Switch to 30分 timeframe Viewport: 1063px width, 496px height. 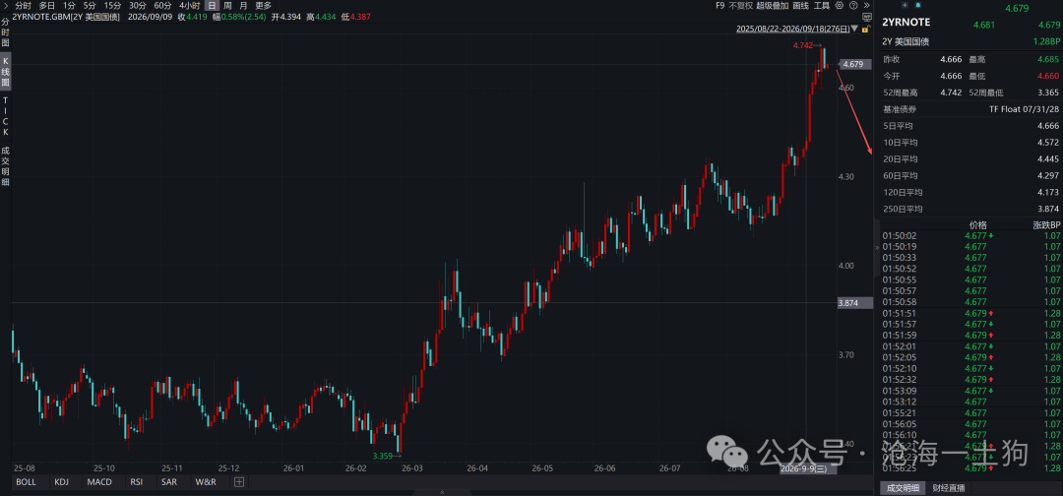coord(138,6)
